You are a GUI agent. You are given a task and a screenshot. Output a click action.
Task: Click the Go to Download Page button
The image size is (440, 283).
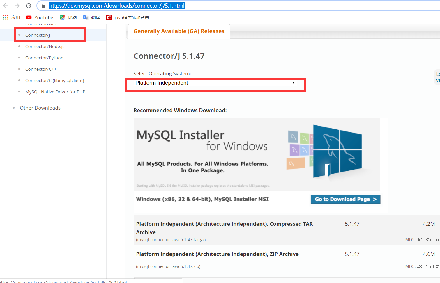tap(345, 199)
